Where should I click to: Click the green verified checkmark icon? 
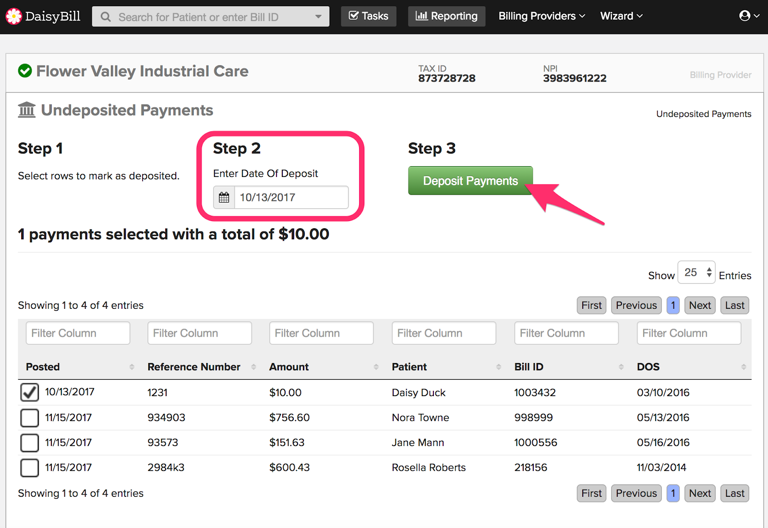pyautogui.click(x=25, y=71)
